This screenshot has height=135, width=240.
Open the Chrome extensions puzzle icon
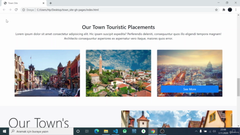tap(224, 10)
